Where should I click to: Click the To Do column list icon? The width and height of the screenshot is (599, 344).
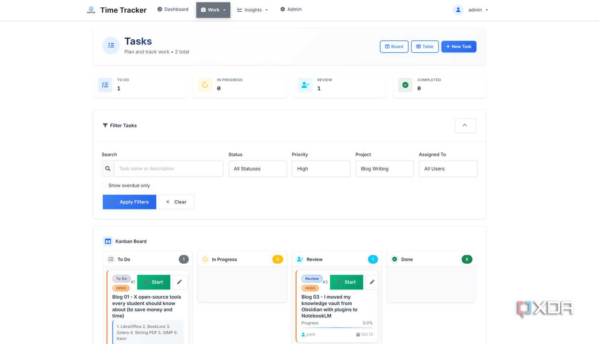(111, 259)
